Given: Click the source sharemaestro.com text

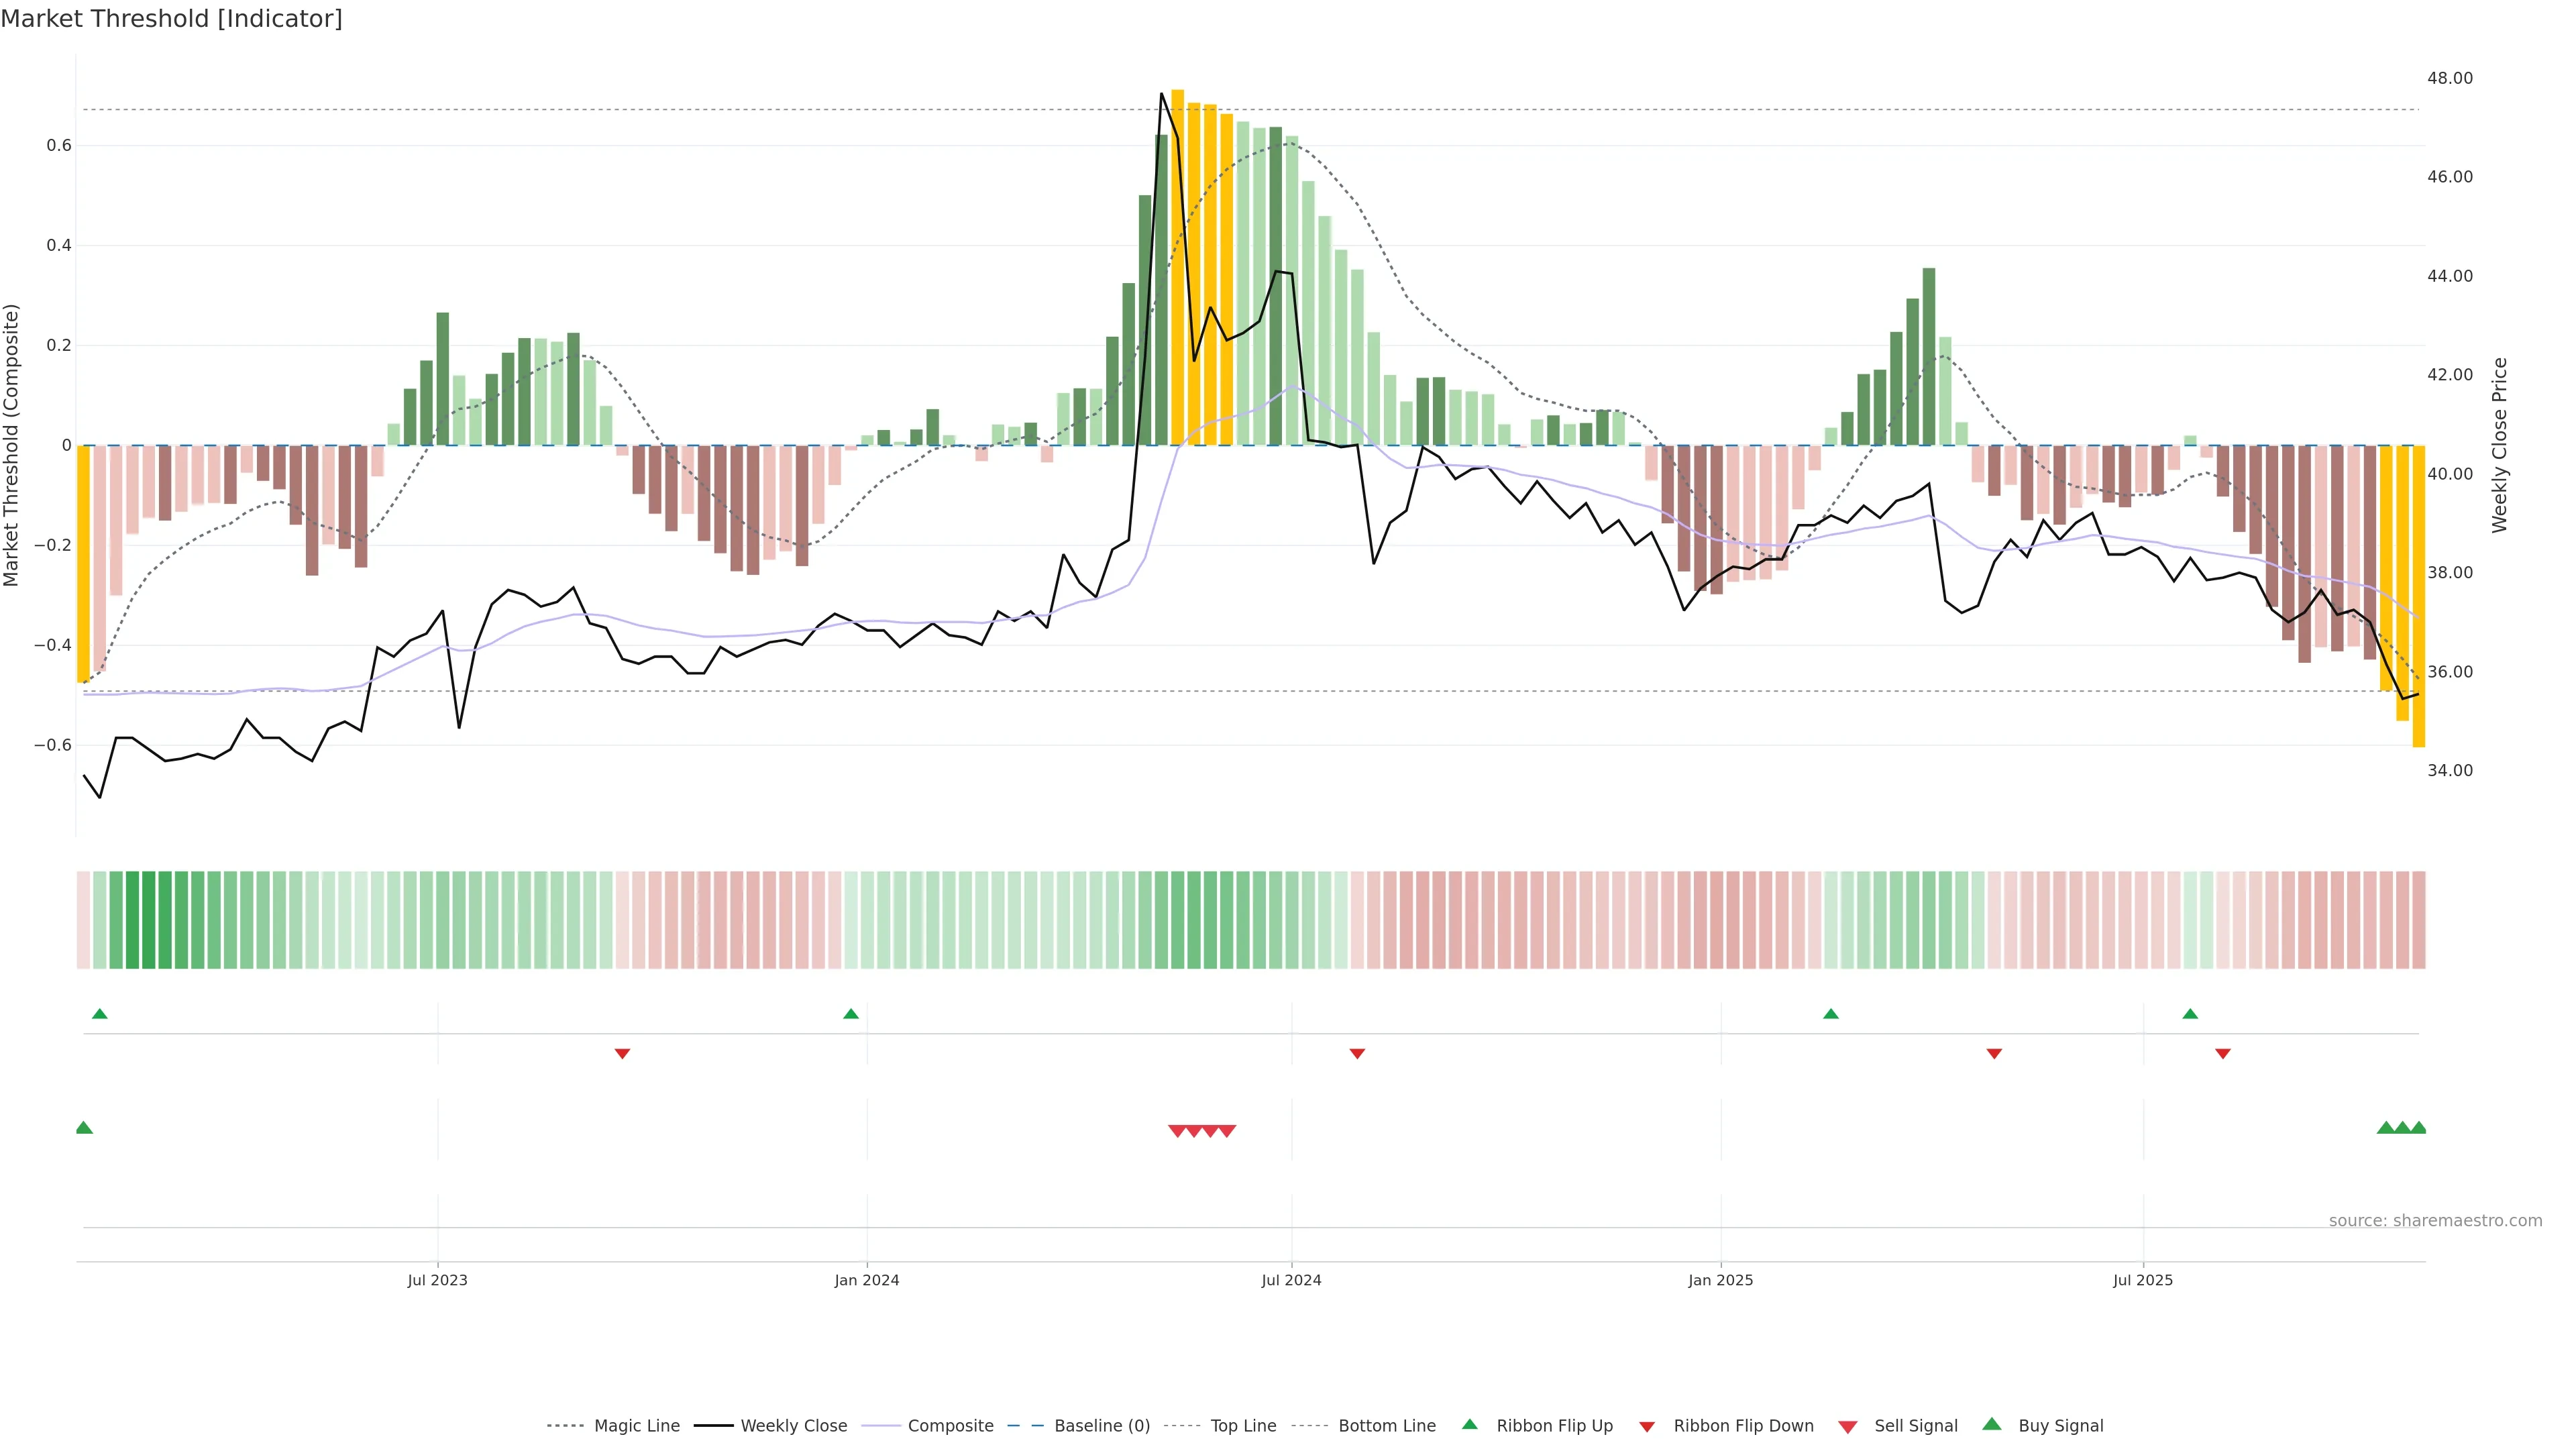Looking at the screenshot, I should coord(2435,1220).
